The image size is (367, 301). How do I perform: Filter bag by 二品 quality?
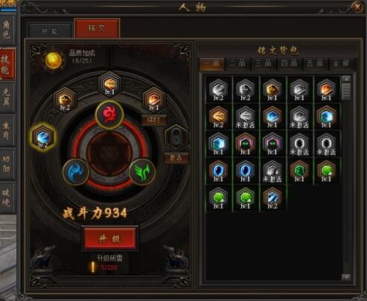click(237, 64)
